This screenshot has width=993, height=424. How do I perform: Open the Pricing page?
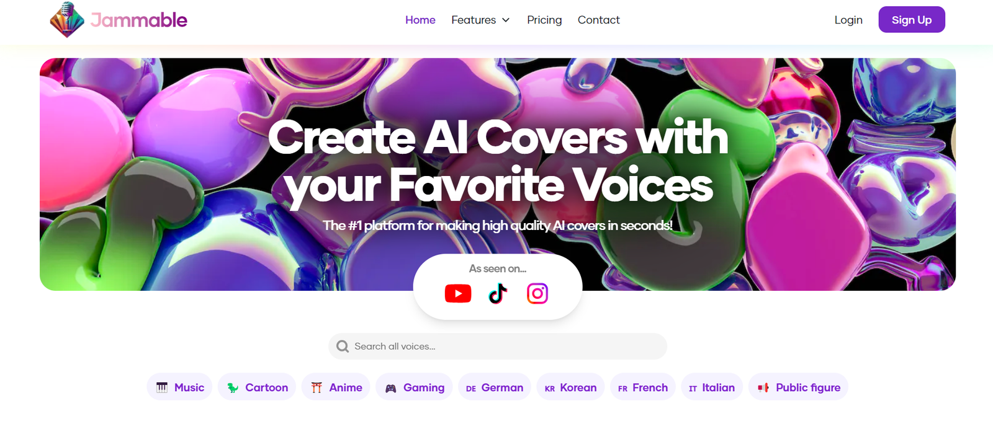coord(544,20)
